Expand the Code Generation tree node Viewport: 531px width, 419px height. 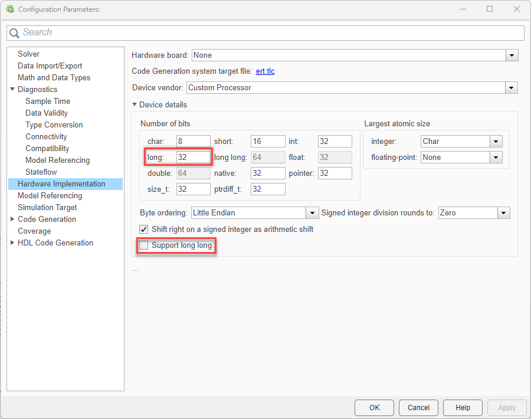(12, 220)
